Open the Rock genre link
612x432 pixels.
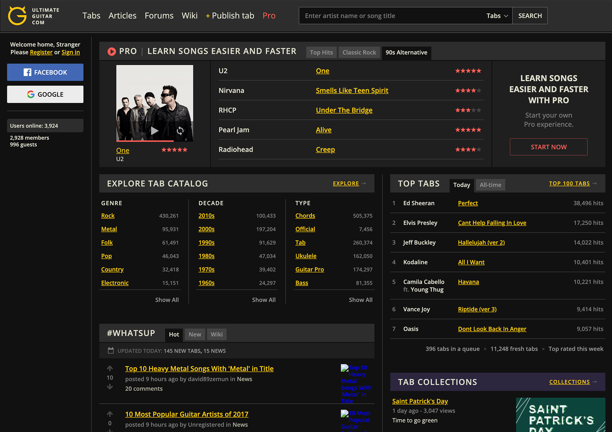(108, 216)
